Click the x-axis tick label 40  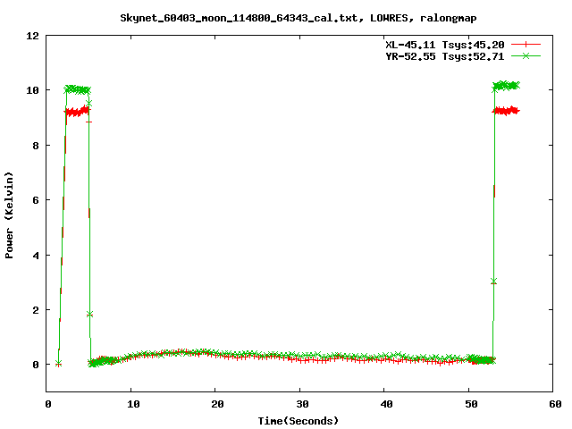(x=386, y=404)
